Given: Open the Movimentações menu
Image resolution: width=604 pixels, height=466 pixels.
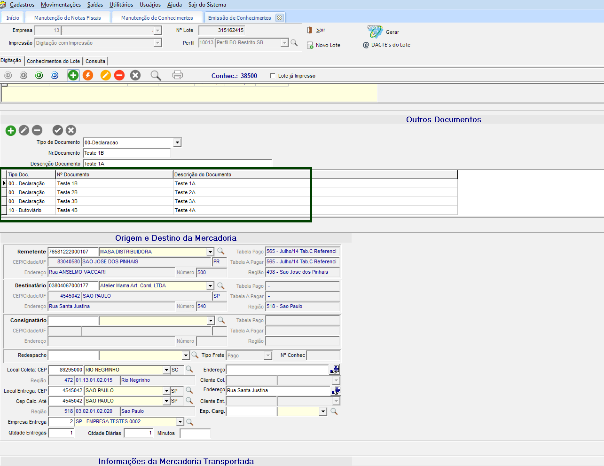Looking at the screenshot, I should (61, 5).
